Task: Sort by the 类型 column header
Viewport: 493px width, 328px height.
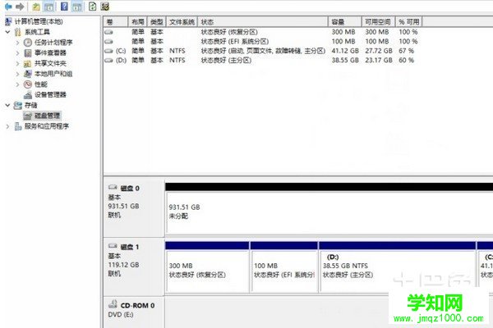Action: click(x=157, y=21)
